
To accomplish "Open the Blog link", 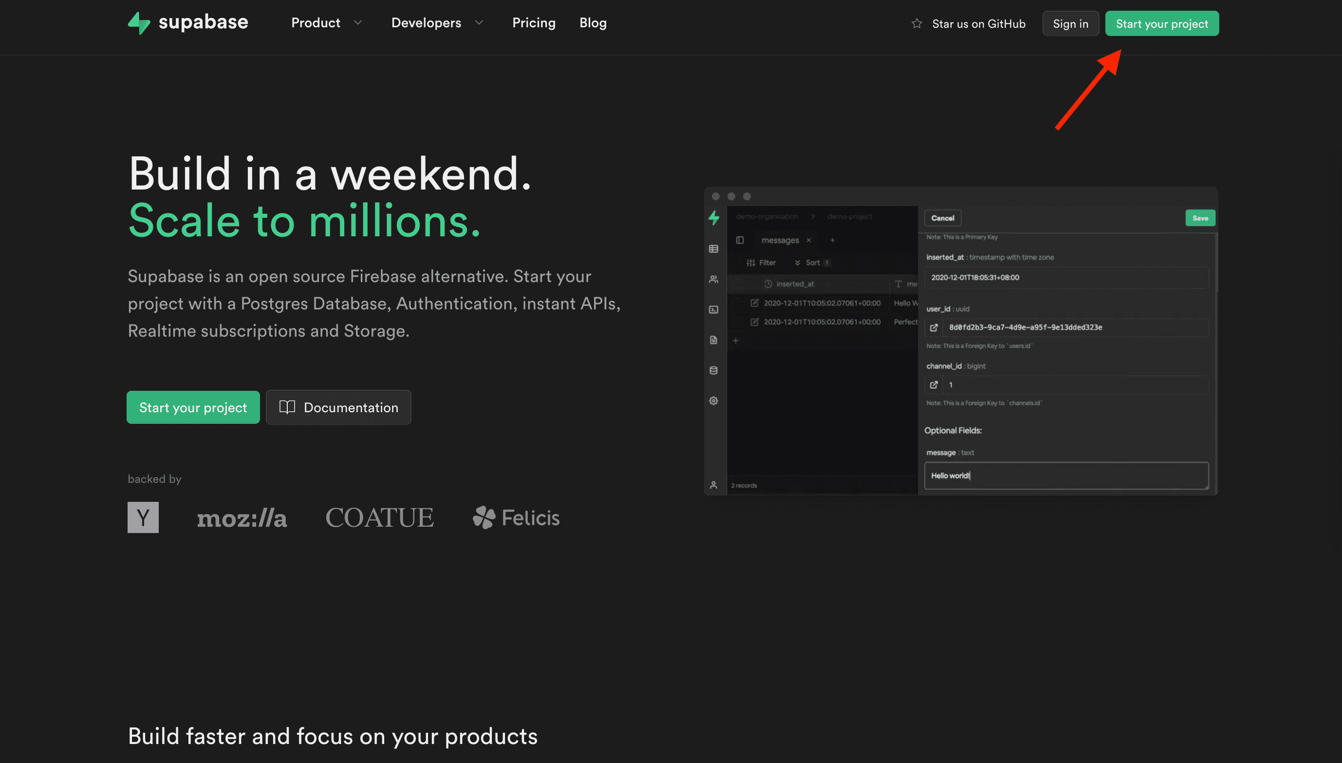I will pos(593,22).
